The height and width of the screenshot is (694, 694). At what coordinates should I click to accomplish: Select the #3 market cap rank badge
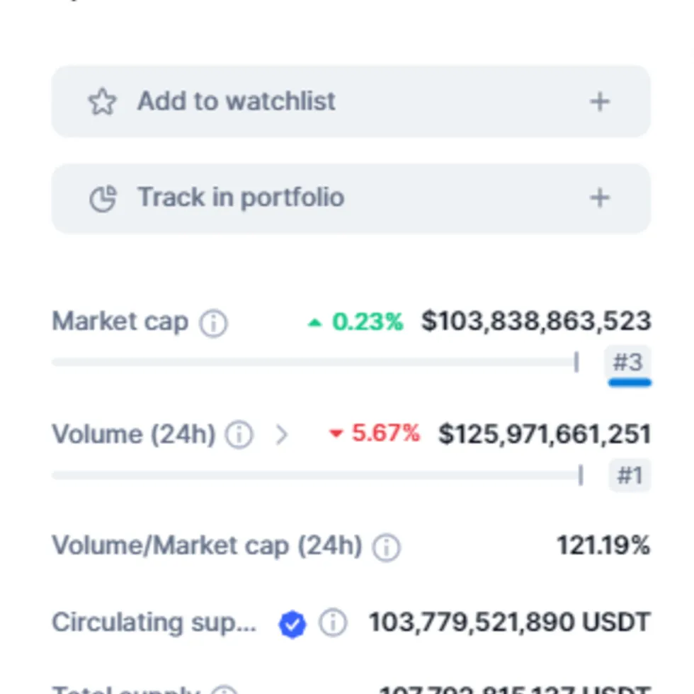click(x=627, y=363)
